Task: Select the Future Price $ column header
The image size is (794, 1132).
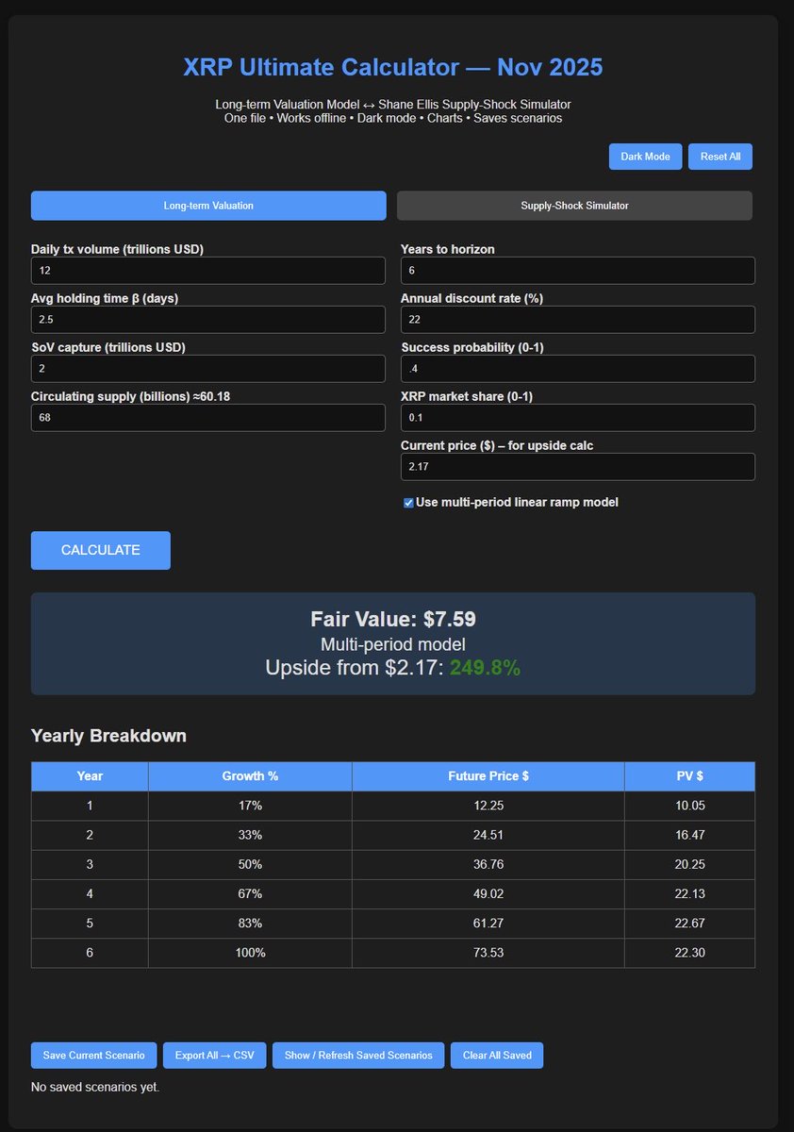Action: click(488, 776)
